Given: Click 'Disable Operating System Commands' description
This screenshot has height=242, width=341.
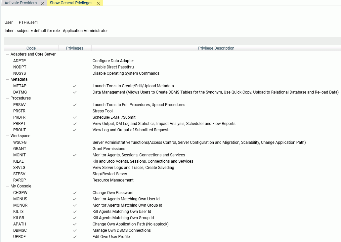Looking at the screenshot, I should click(x=126, y=73).
